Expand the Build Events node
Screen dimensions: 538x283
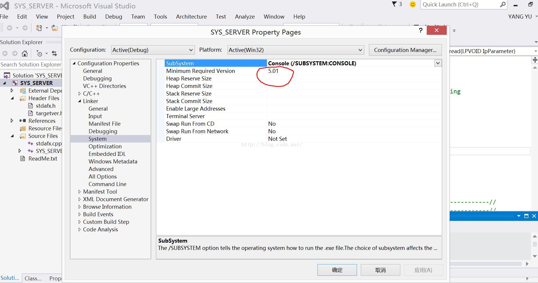80,214
